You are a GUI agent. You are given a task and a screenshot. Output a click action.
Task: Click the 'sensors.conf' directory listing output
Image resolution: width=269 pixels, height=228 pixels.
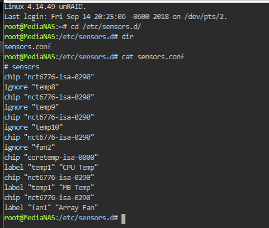point(27,47)
